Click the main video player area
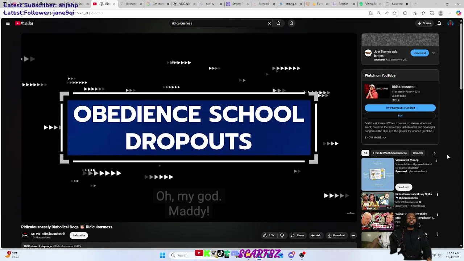The height and width of the screenshot is (261, 464). point(189,128)
